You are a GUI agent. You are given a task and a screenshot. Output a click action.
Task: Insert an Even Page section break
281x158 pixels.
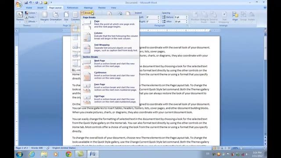(110, 87)
